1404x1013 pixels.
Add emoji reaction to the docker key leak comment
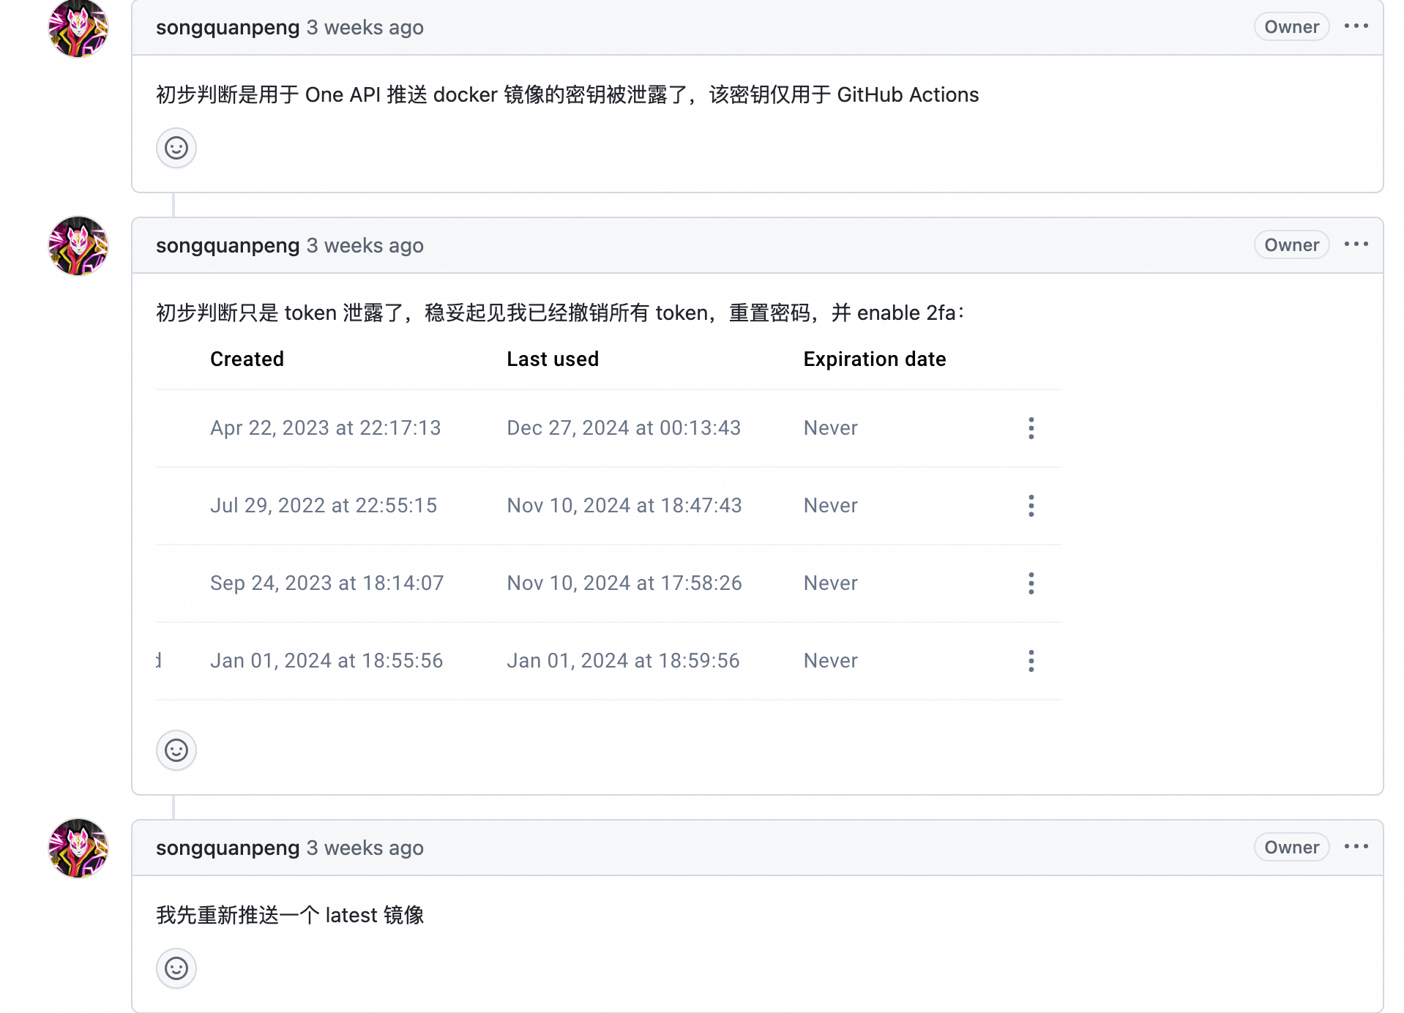[x=176, y=149]
